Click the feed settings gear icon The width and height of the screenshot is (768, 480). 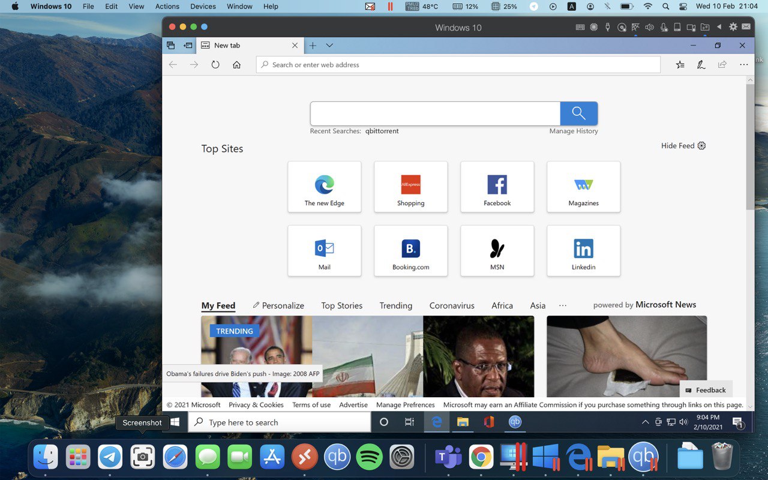click(x=702, y=146)
